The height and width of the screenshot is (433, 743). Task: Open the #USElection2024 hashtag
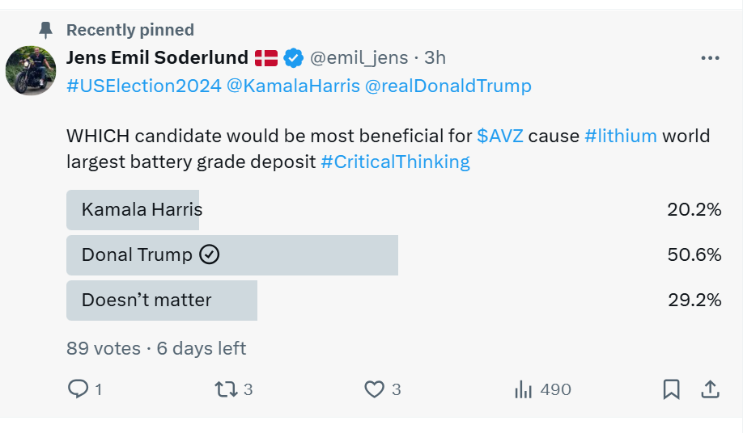(x=144, y=86)
